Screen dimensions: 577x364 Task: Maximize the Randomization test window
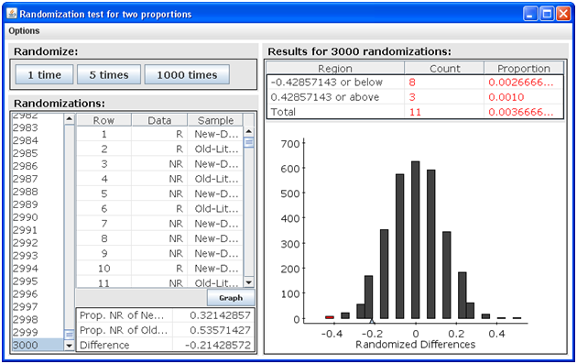pos(547,14)
